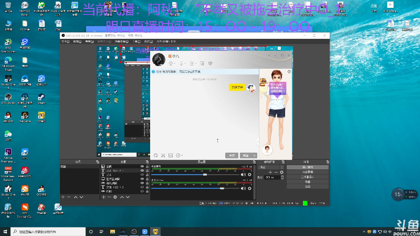Click the transition duration input field
420x236 pixels.
pos(272,177)
